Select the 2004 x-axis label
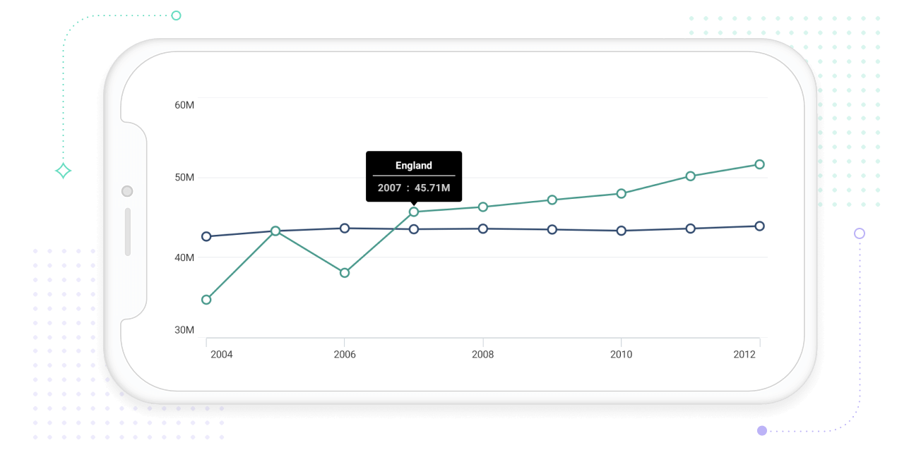The image size is (921, 457). [222, 355]
